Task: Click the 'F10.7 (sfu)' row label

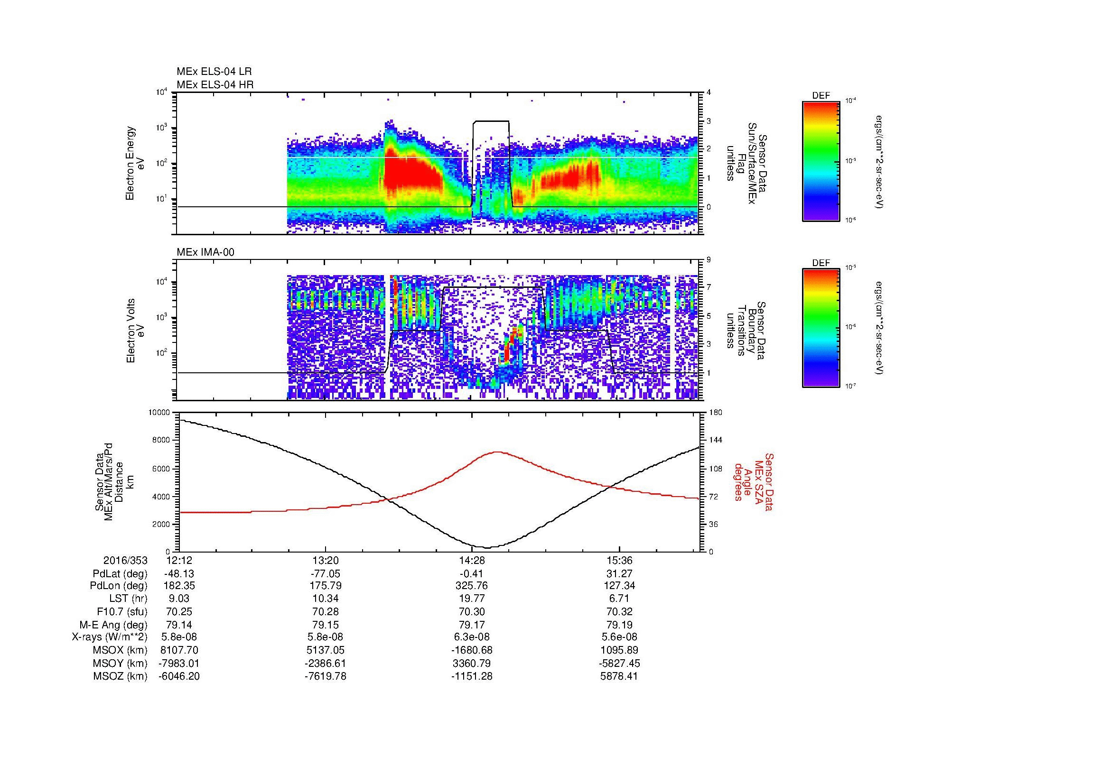Action: click(122, 612)
